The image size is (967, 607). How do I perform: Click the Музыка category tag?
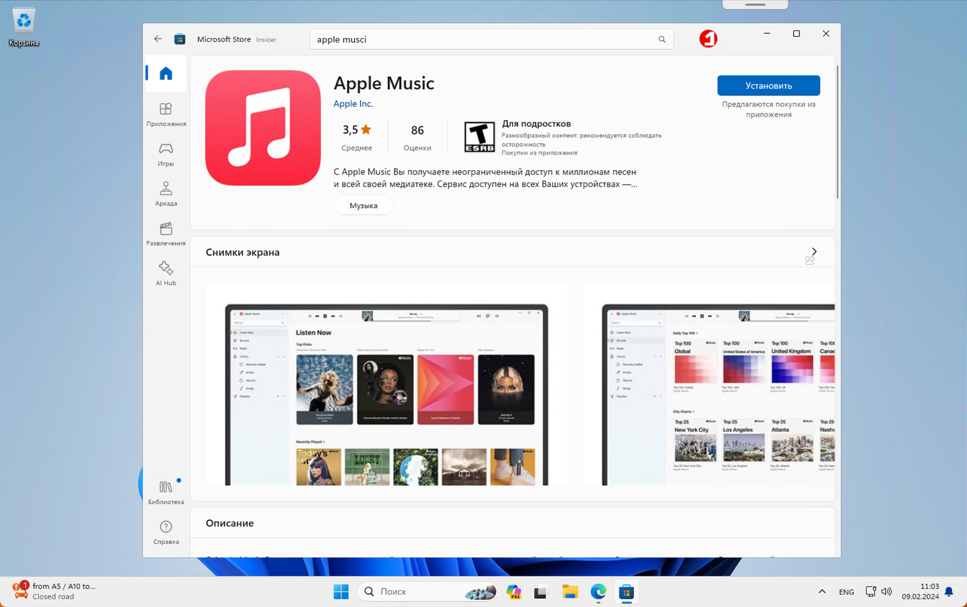[x=364, y=206]
